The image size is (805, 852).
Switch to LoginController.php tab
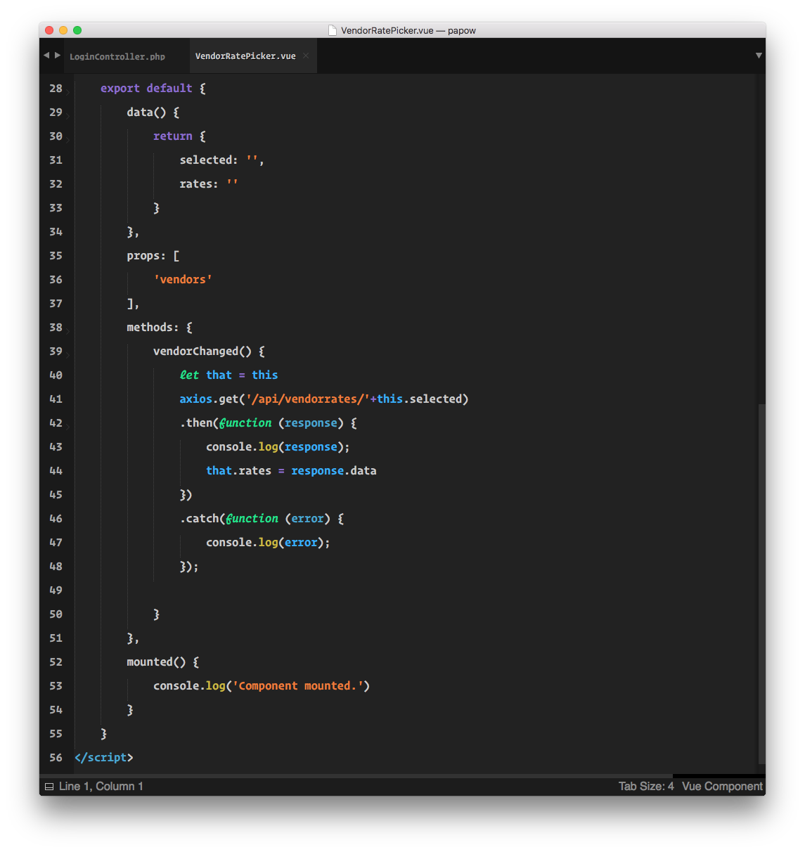click(x=117, y=56)
